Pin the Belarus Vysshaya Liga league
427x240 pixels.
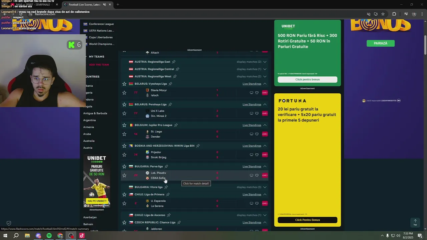[170, 84]
